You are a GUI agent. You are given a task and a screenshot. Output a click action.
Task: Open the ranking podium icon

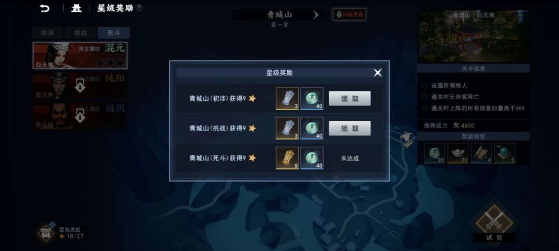[x=76, y=8]
